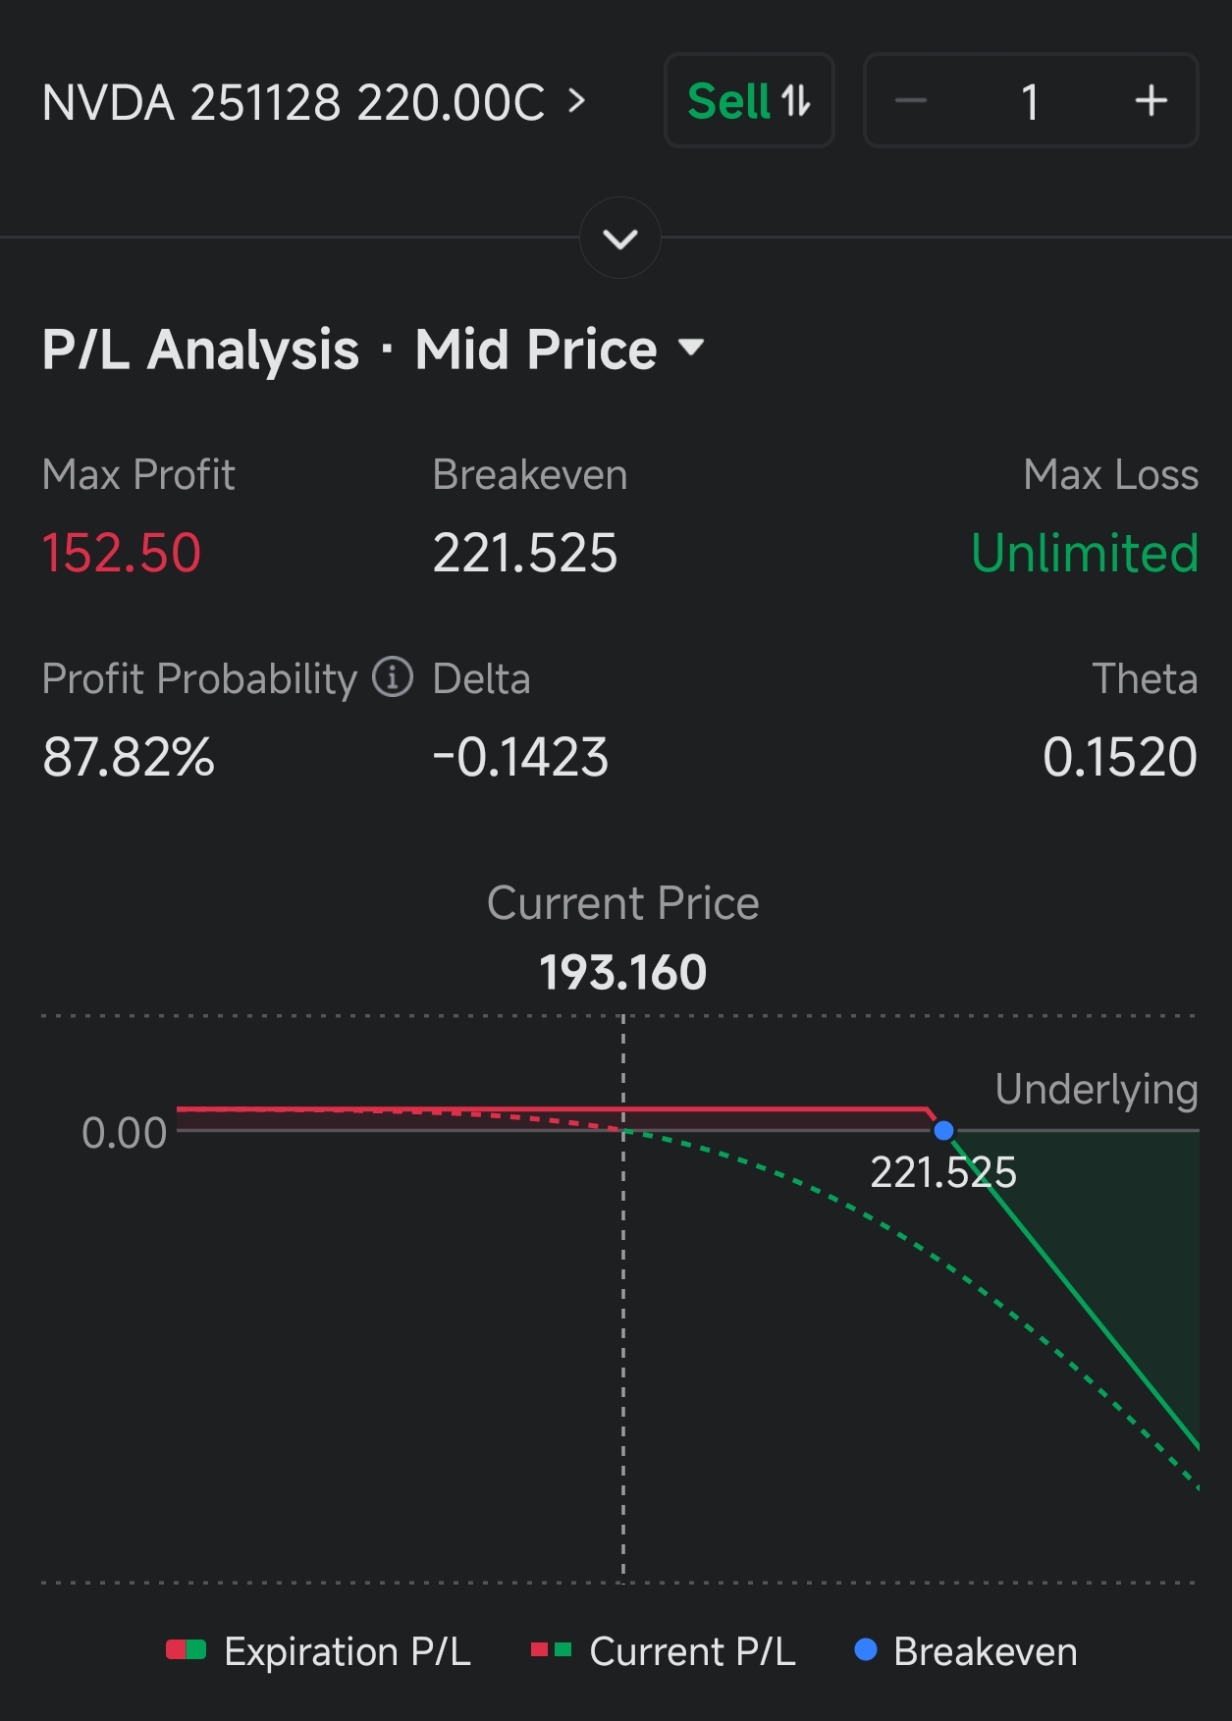The image size is (1232, 1721).
Task: Tap the Current Price 193.160 label
Action: coord(622,972)
